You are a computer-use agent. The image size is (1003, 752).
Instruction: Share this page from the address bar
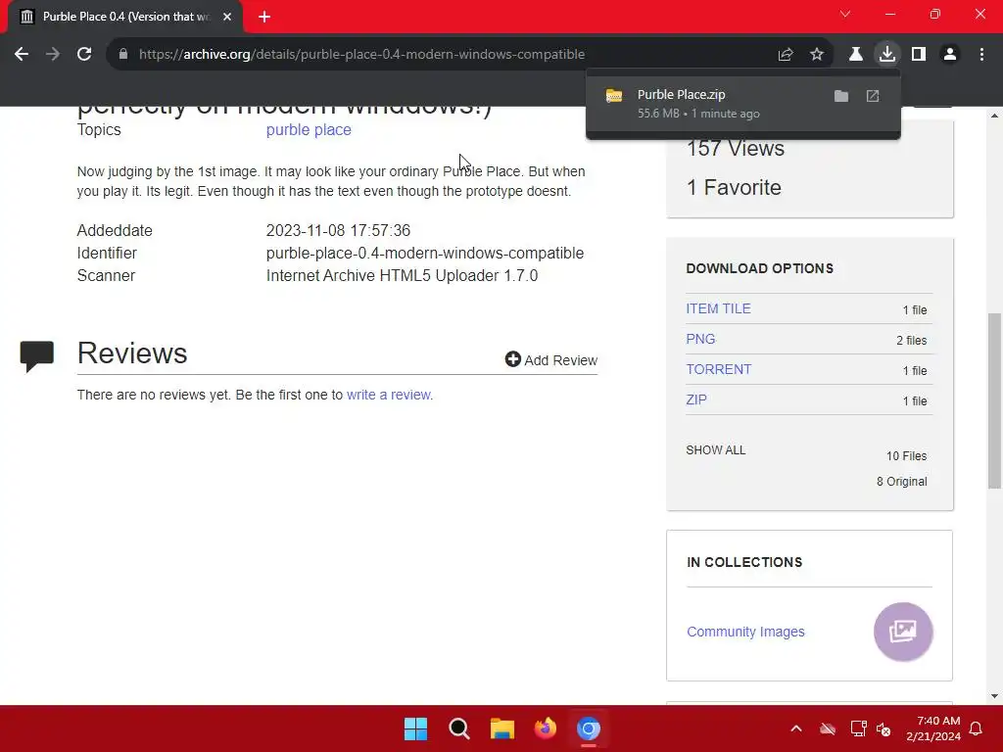point(786,55)
